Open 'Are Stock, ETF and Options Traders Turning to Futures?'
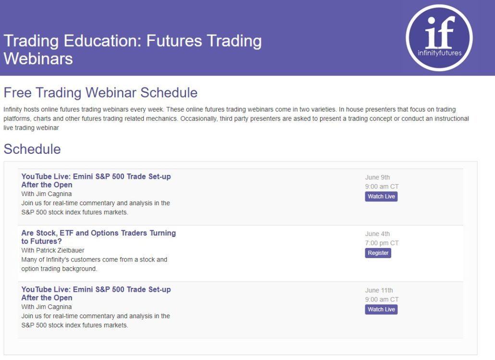 point(98,237)
